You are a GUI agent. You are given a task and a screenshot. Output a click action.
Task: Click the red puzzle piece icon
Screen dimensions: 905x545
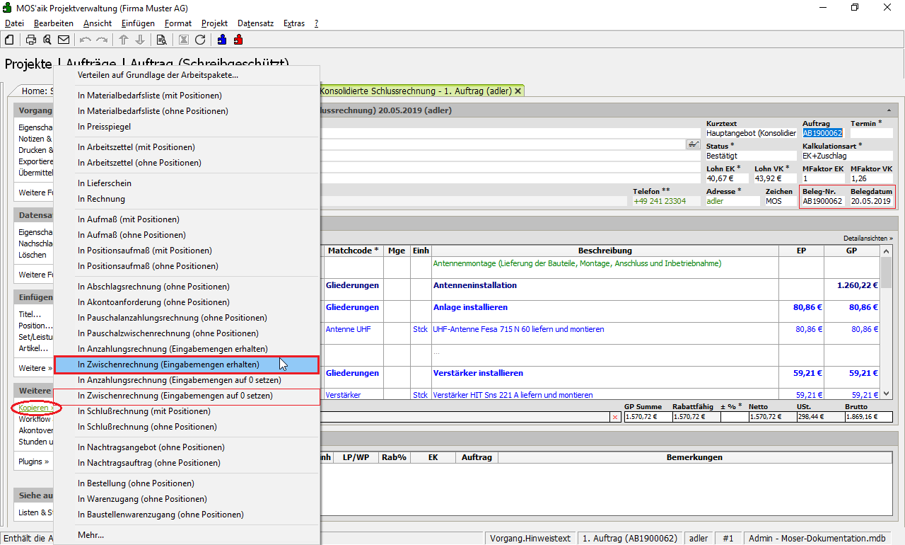pos(238,40)
